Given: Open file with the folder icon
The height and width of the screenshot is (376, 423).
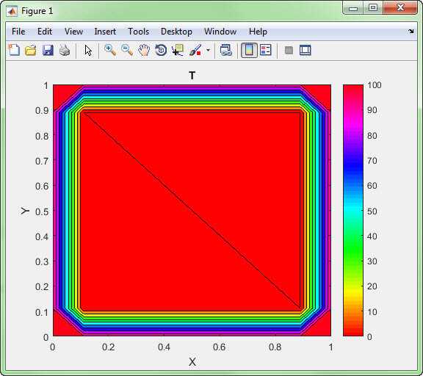Looking at the screenshot, I should pos(31,50).
